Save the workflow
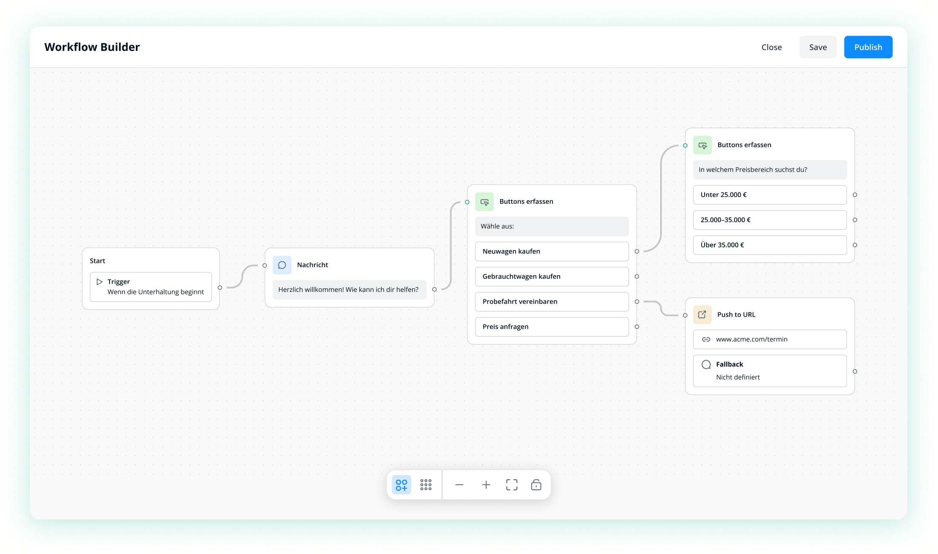 pyautogui.click(x=817, y=47)
